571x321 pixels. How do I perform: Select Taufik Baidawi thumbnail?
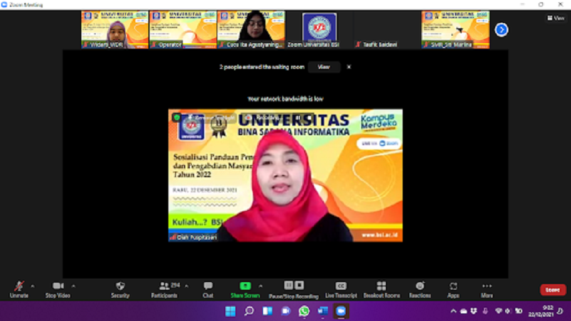(x=387, y=29)
